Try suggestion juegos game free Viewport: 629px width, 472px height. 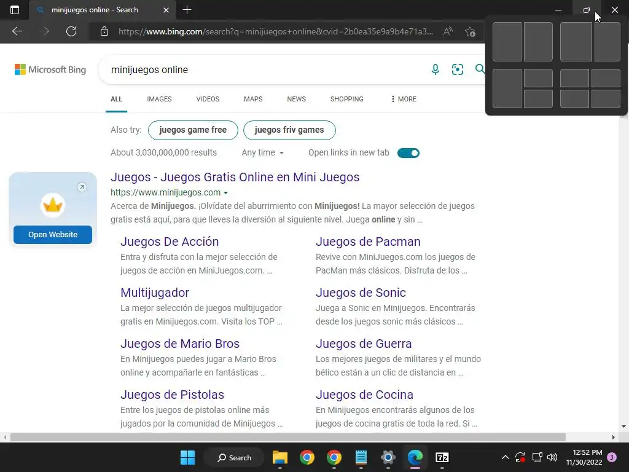[x=193, y=130]
